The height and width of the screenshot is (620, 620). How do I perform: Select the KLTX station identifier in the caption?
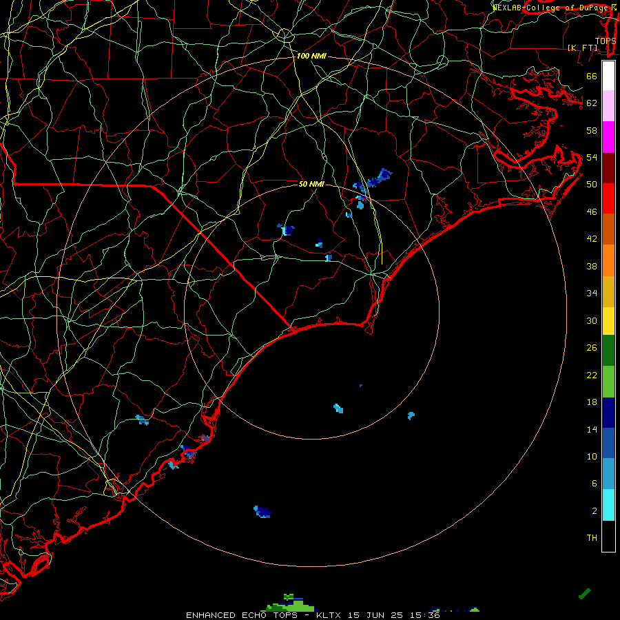tap(328, 615)
